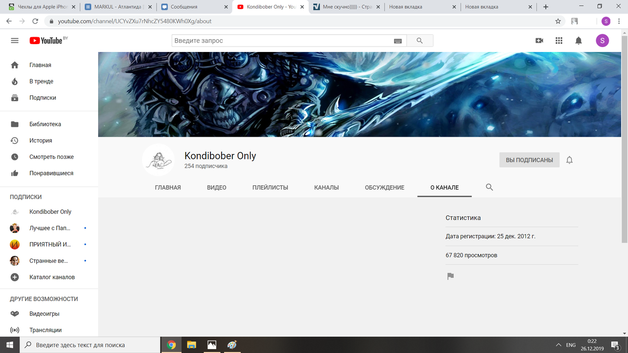Expand the system tray hidden icons arrow
This screenshot has height=353, width=628.
[558, 345]
